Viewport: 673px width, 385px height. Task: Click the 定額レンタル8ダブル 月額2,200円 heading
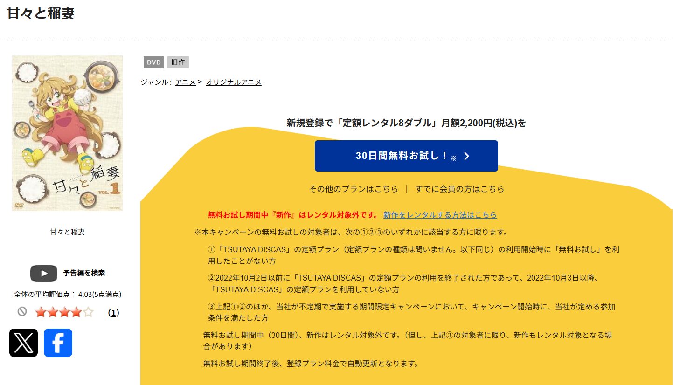(406, 123)
